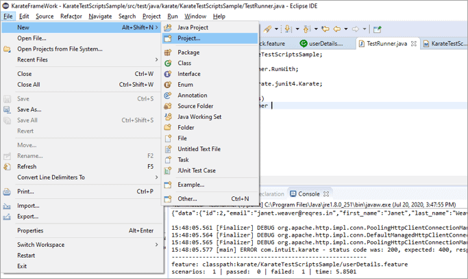The image size is (468, 279).
Task: Create a new File via its icon
Action: 168,138
